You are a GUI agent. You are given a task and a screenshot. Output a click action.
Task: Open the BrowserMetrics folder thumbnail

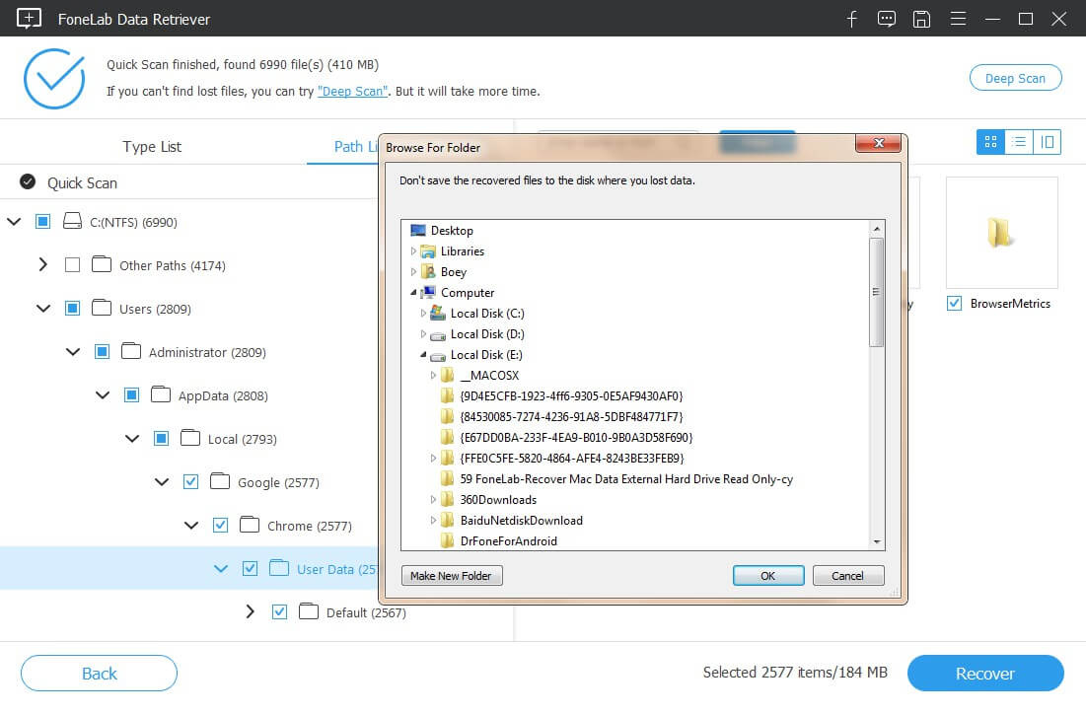1001,233
